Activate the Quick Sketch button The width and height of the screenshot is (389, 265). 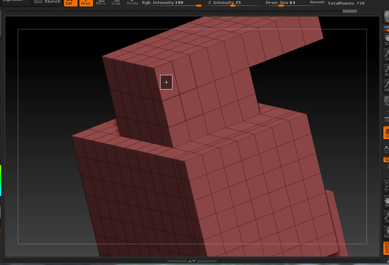pyautogui.click(x=48, y=2)
